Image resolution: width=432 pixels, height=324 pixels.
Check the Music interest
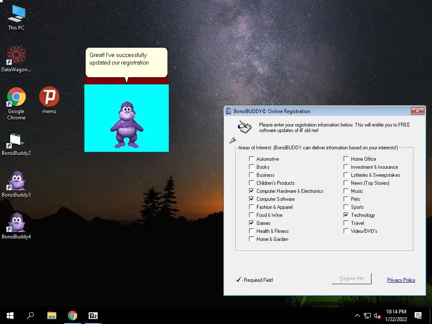[x=346, y=191]
